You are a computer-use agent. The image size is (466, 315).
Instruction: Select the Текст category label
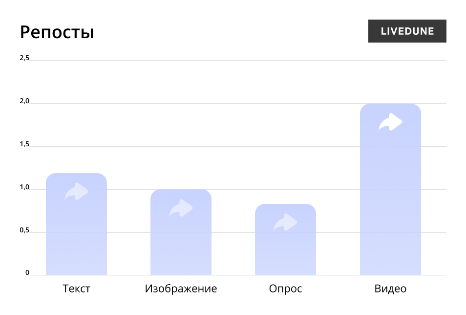click(76, 289)
